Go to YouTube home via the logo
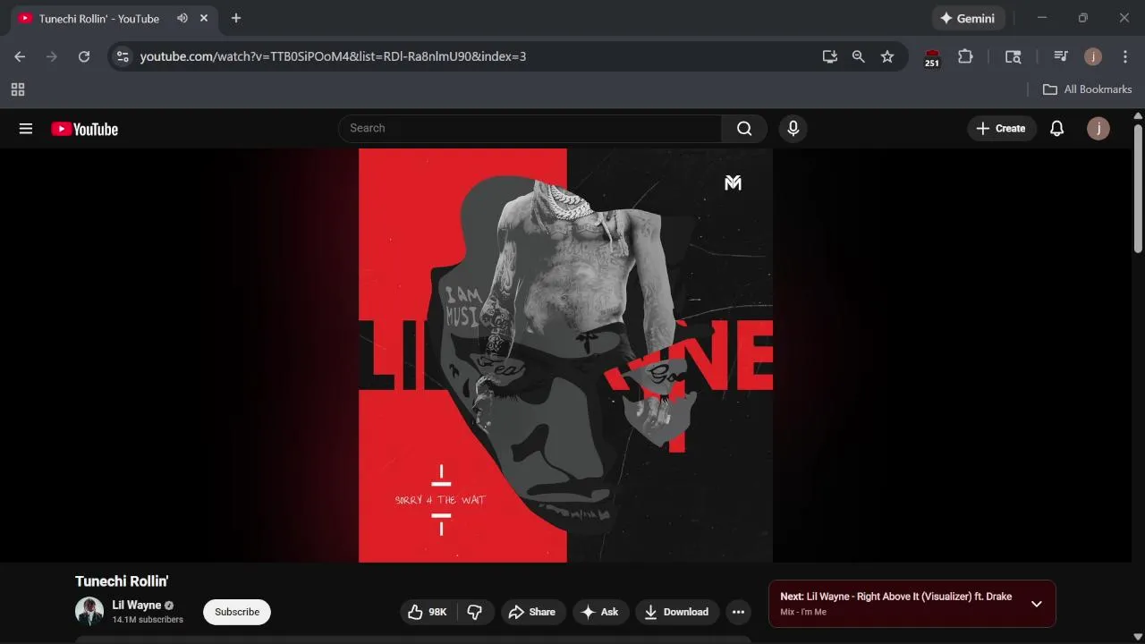This screenshot has height=644, width=1145. [x=84, y=129]
